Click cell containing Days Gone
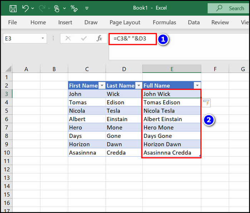 [171, 136]
